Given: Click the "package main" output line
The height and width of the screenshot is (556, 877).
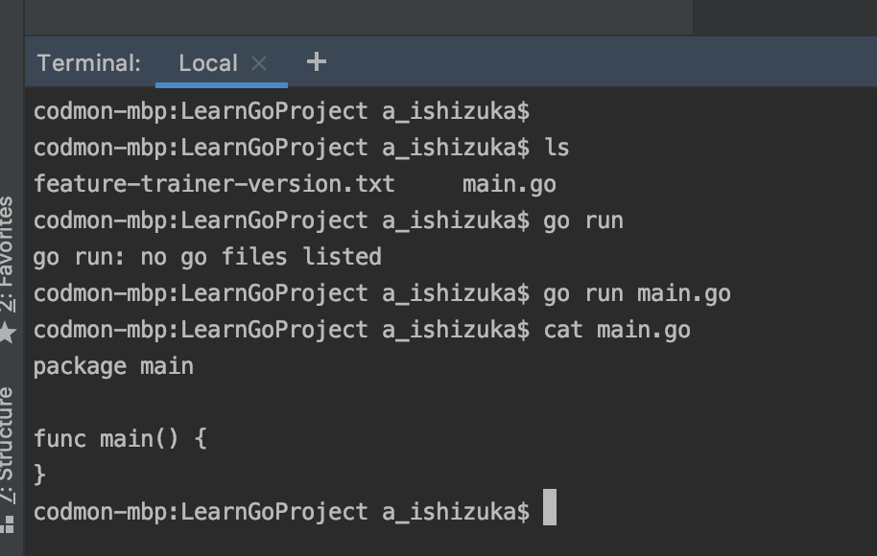Looking at the screenshot, I should point(113,366).
